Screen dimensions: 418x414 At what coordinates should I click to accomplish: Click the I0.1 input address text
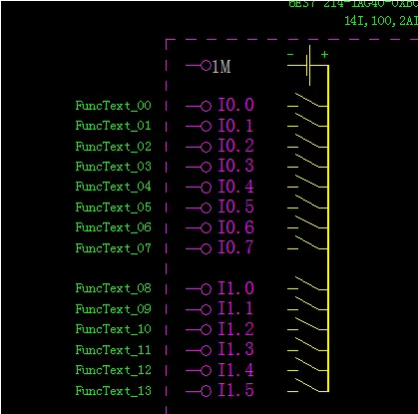coord(235,126)
